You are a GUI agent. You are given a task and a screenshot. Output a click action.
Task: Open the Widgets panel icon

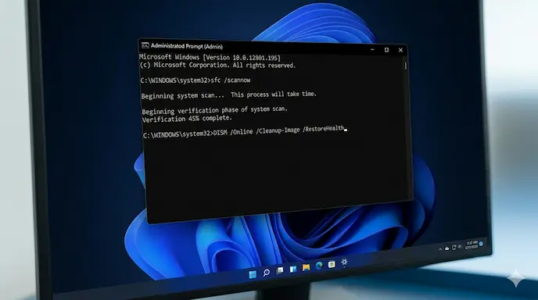pos(293,269)
